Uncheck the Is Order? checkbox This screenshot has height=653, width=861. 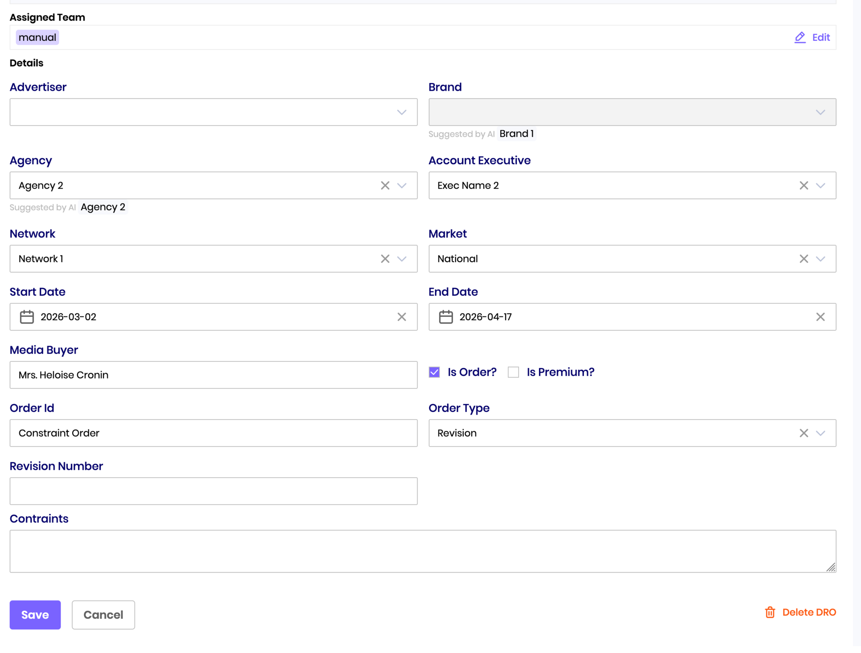(434, 372)
